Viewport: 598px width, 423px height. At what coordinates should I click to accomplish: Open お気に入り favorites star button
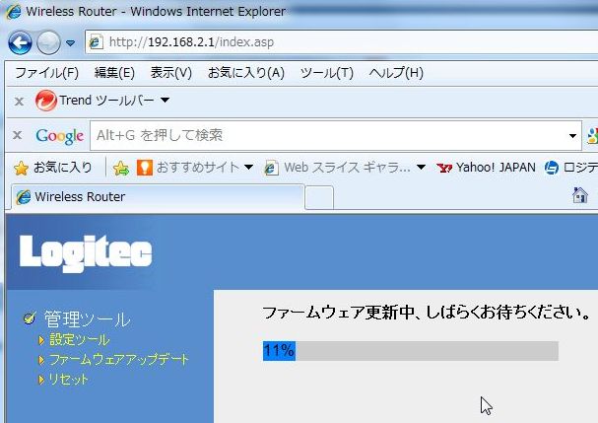(x=53, y=168)
